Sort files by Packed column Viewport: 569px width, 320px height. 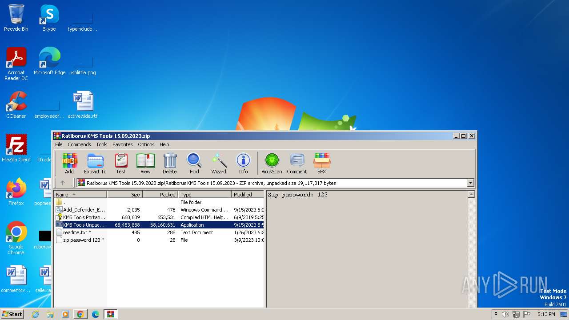point(160,194)
